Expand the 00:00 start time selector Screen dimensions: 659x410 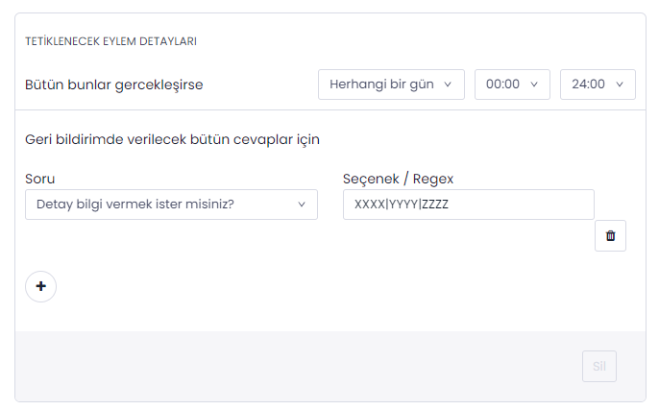click(512, 84)
